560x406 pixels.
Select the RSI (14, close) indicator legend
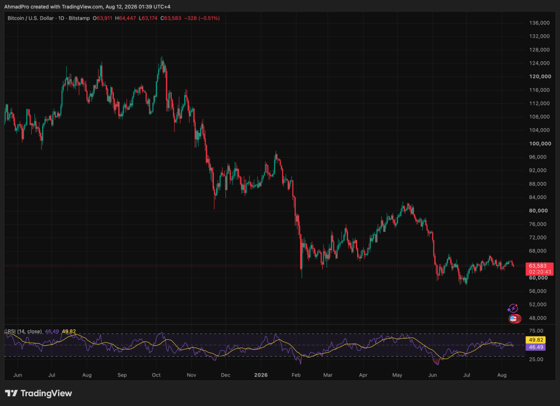[x=25, y=332]
